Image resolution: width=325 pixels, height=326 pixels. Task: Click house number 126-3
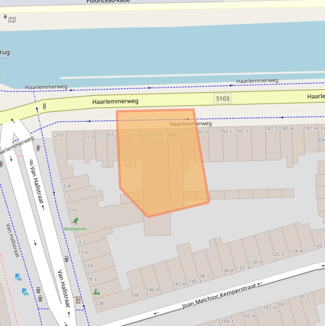(277, 254)
